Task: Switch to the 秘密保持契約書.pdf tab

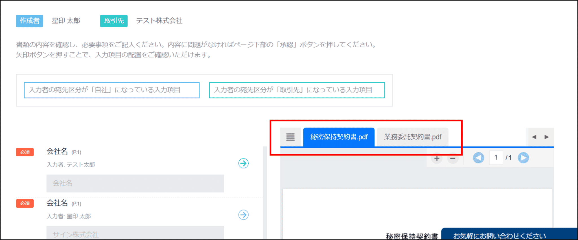Action: coord(339,137)
